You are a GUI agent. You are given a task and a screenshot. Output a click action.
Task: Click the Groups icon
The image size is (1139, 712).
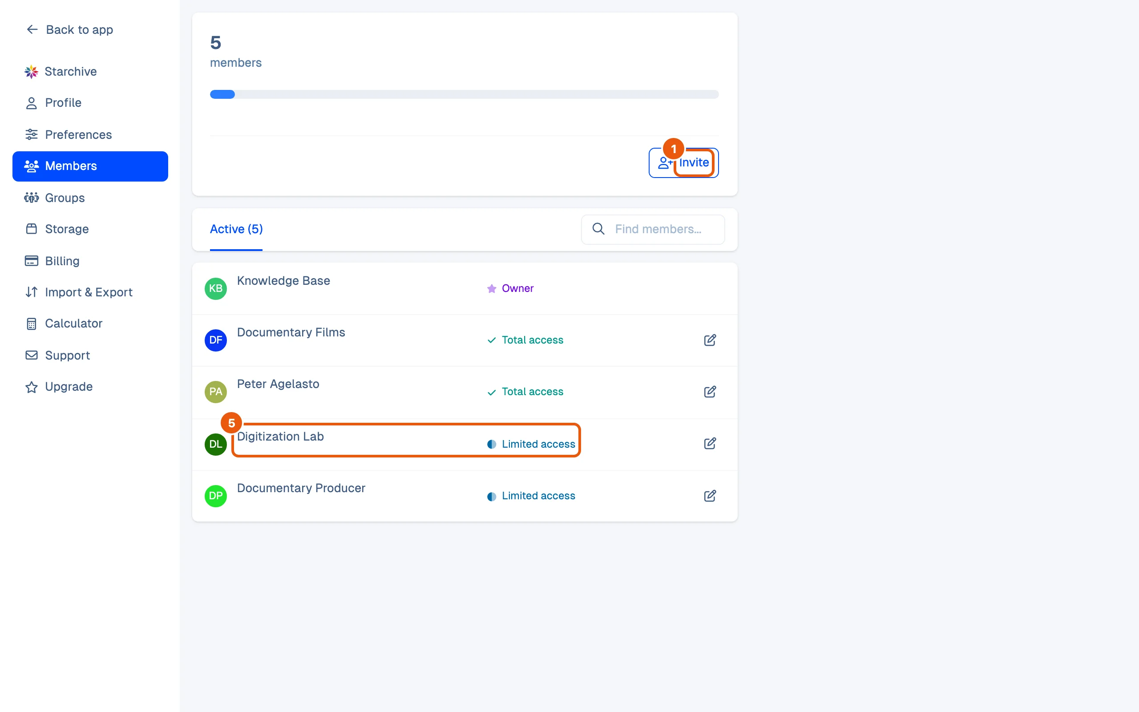point(31,198)
